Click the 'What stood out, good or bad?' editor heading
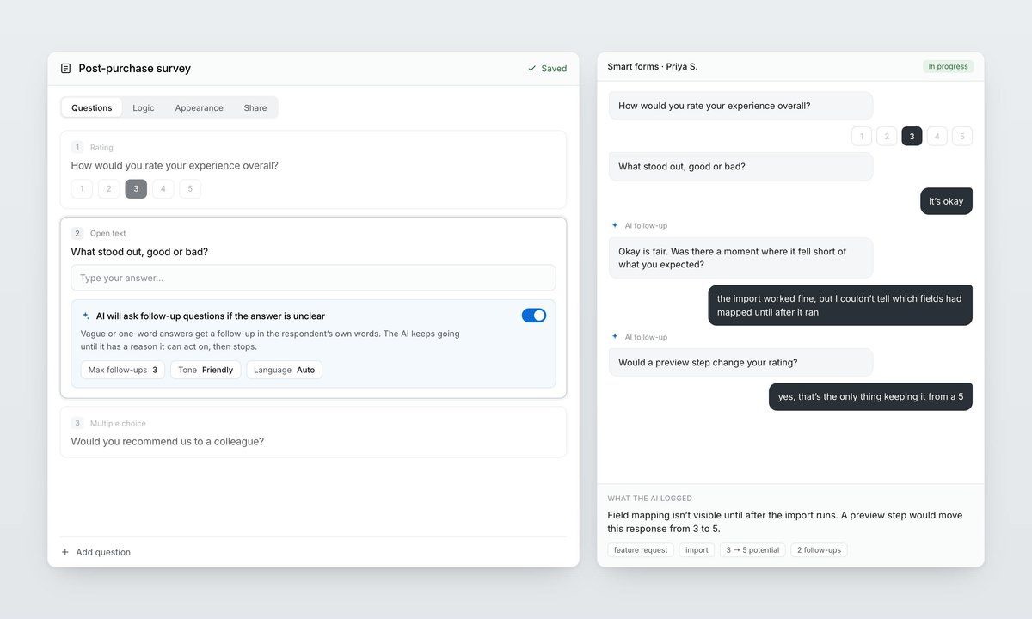 [139, 252]
